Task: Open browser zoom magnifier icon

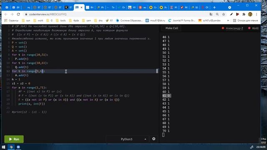Action: [217, 15]
